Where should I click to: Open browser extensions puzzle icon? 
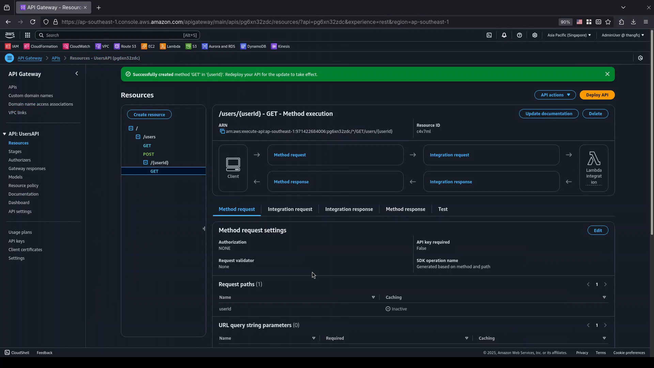[621, 22]
